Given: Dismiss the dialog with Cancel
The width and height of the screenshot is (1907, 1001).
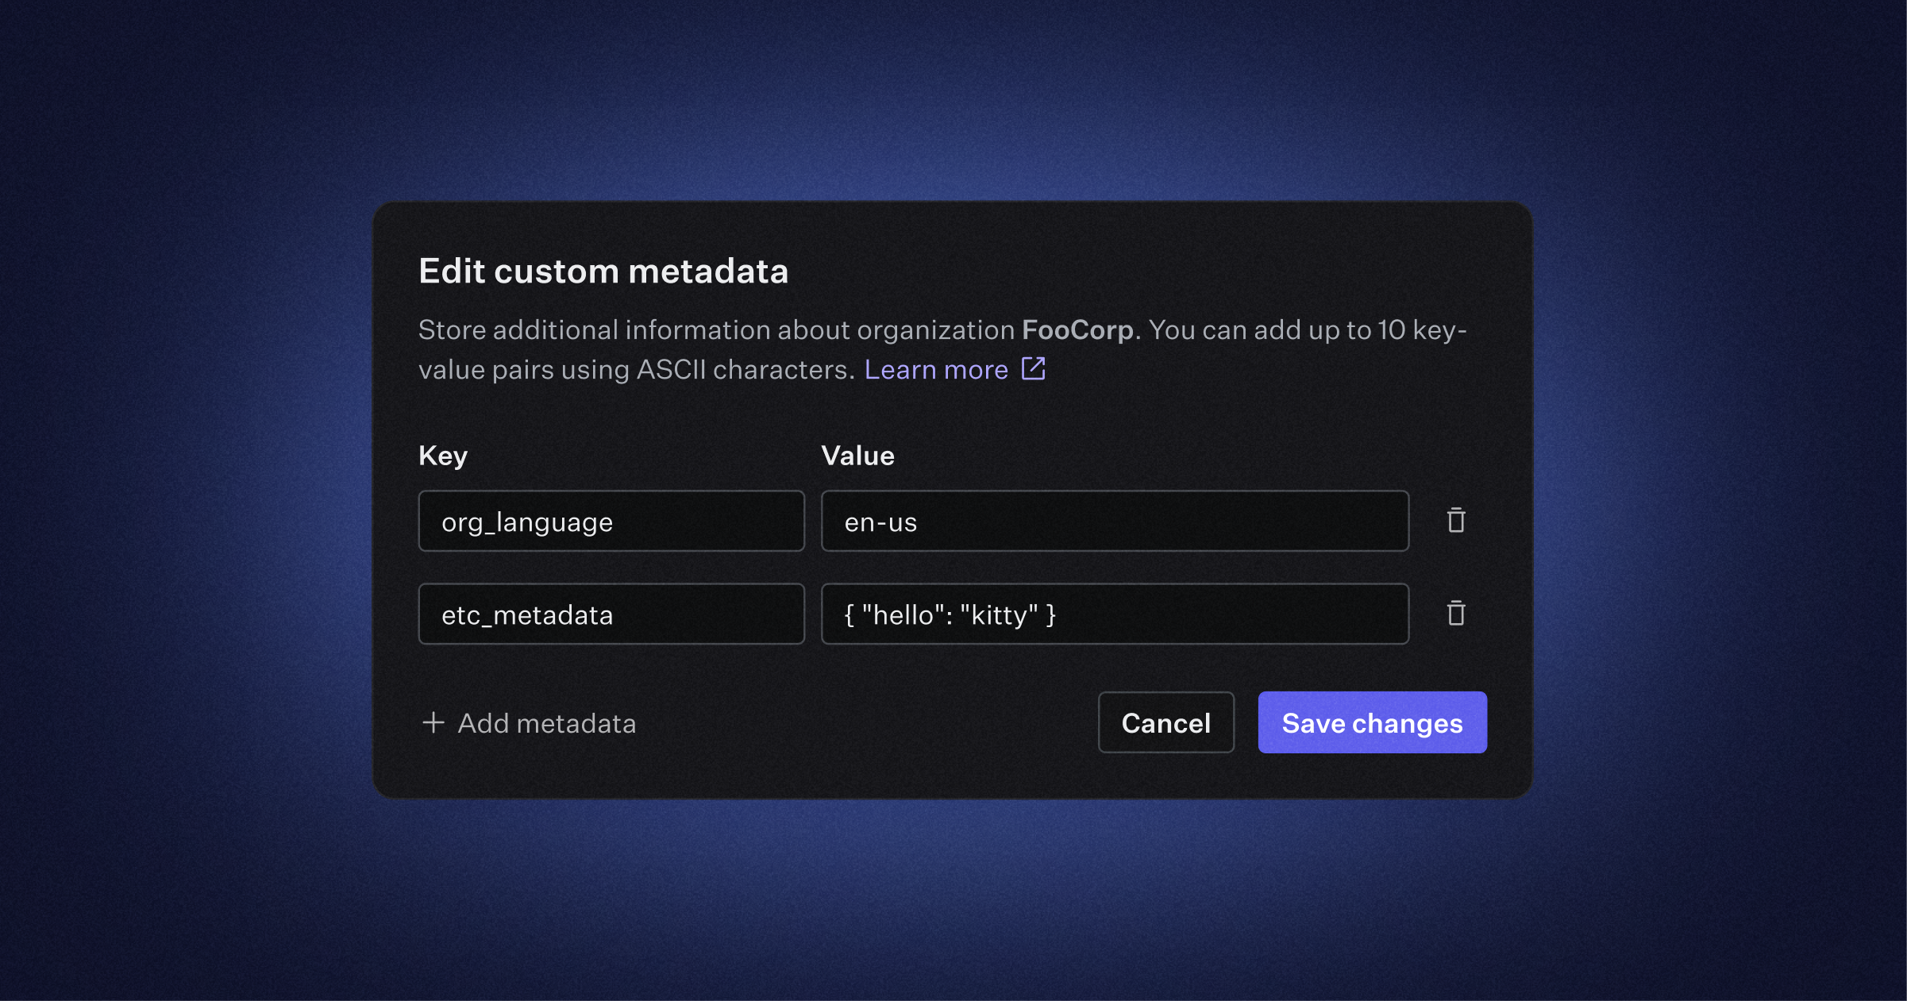Looking at the screenshot, I should [x=1165, y=722].
